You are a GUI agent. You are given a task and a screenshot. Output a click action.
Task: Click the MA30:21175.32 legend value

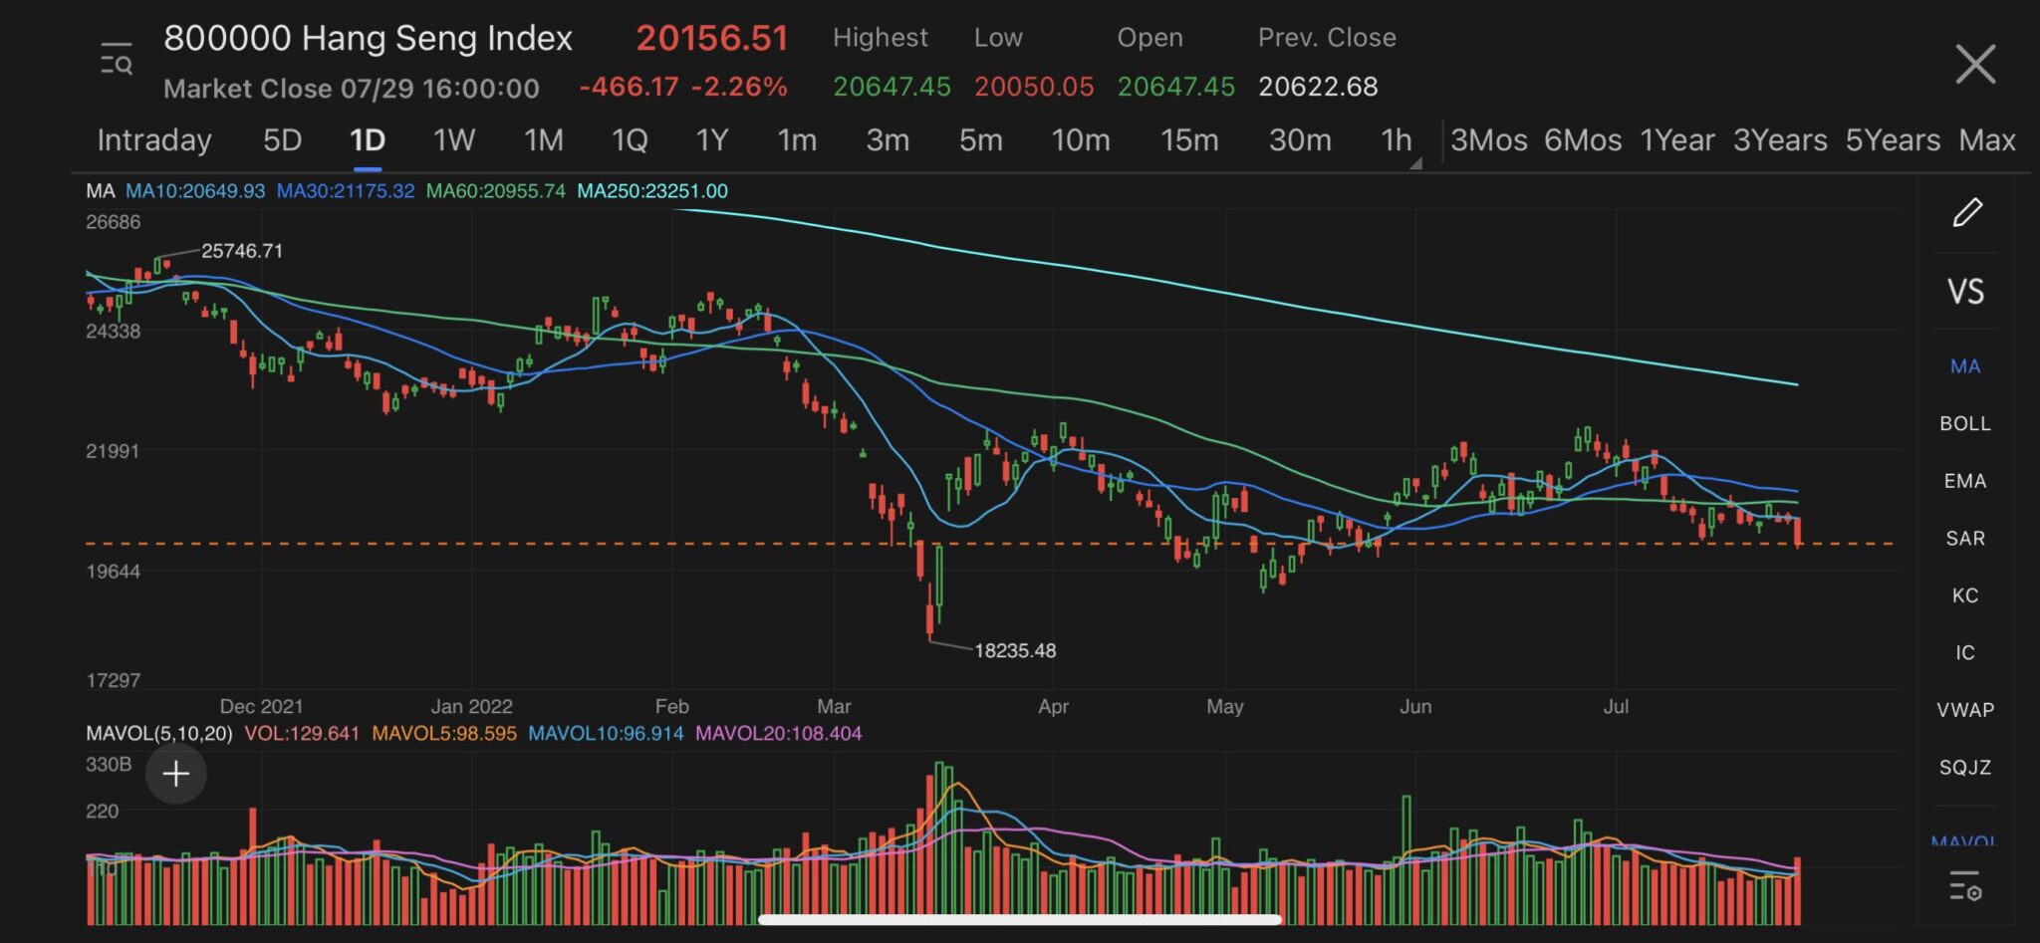(x=346, y=191)
